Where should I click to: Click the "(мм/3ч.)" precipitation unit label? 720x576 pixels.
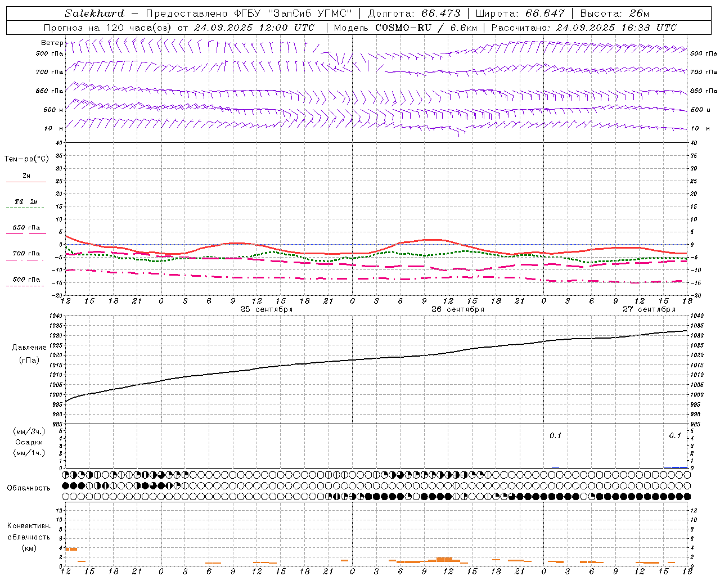(x=29, y=431)
